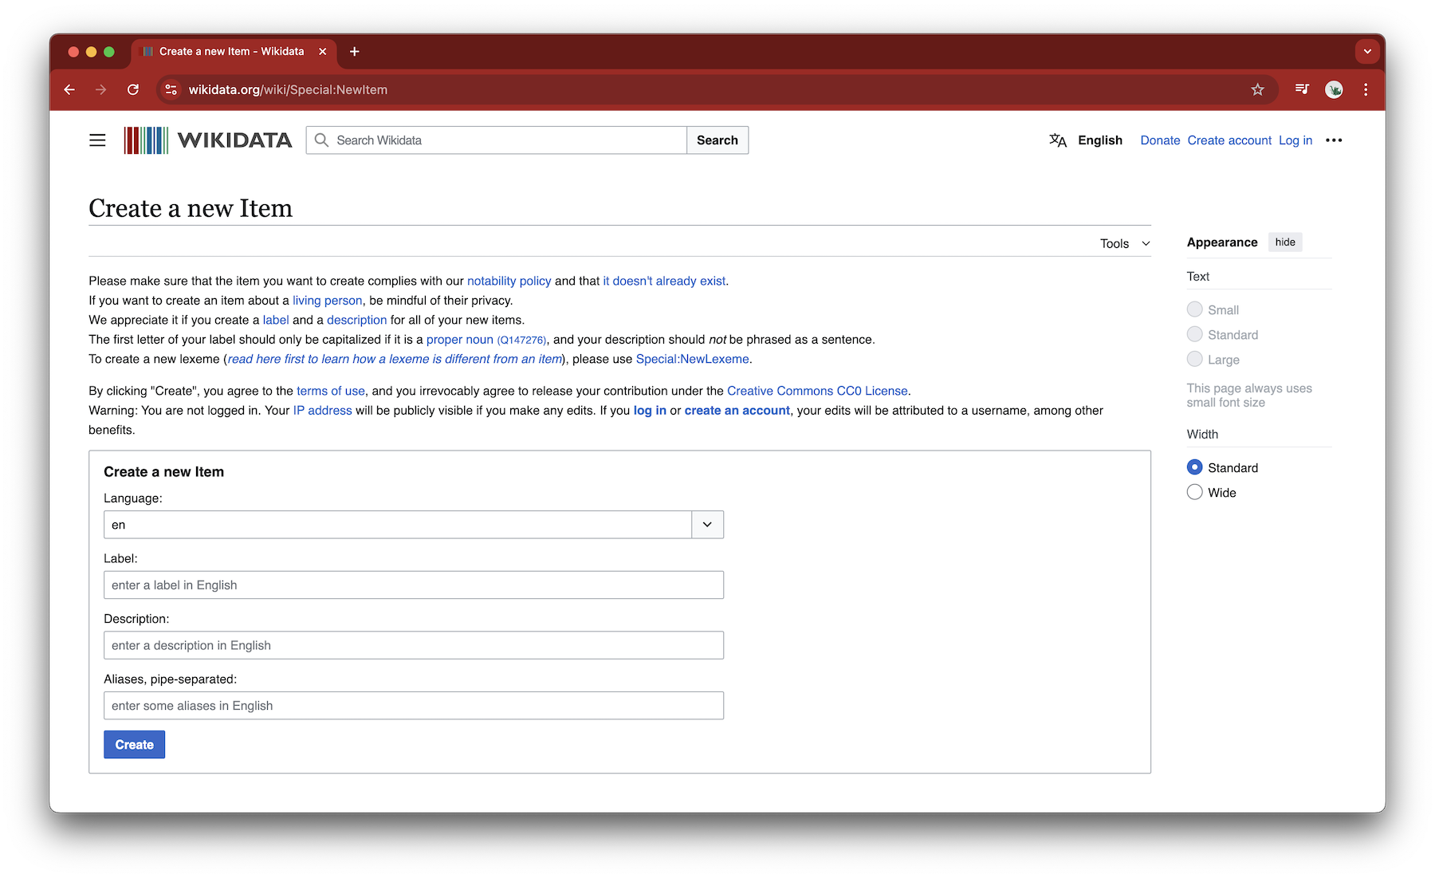The image size is (1435, 878).
Task: Hide the Appearance panel
Action: [1285, 242]
